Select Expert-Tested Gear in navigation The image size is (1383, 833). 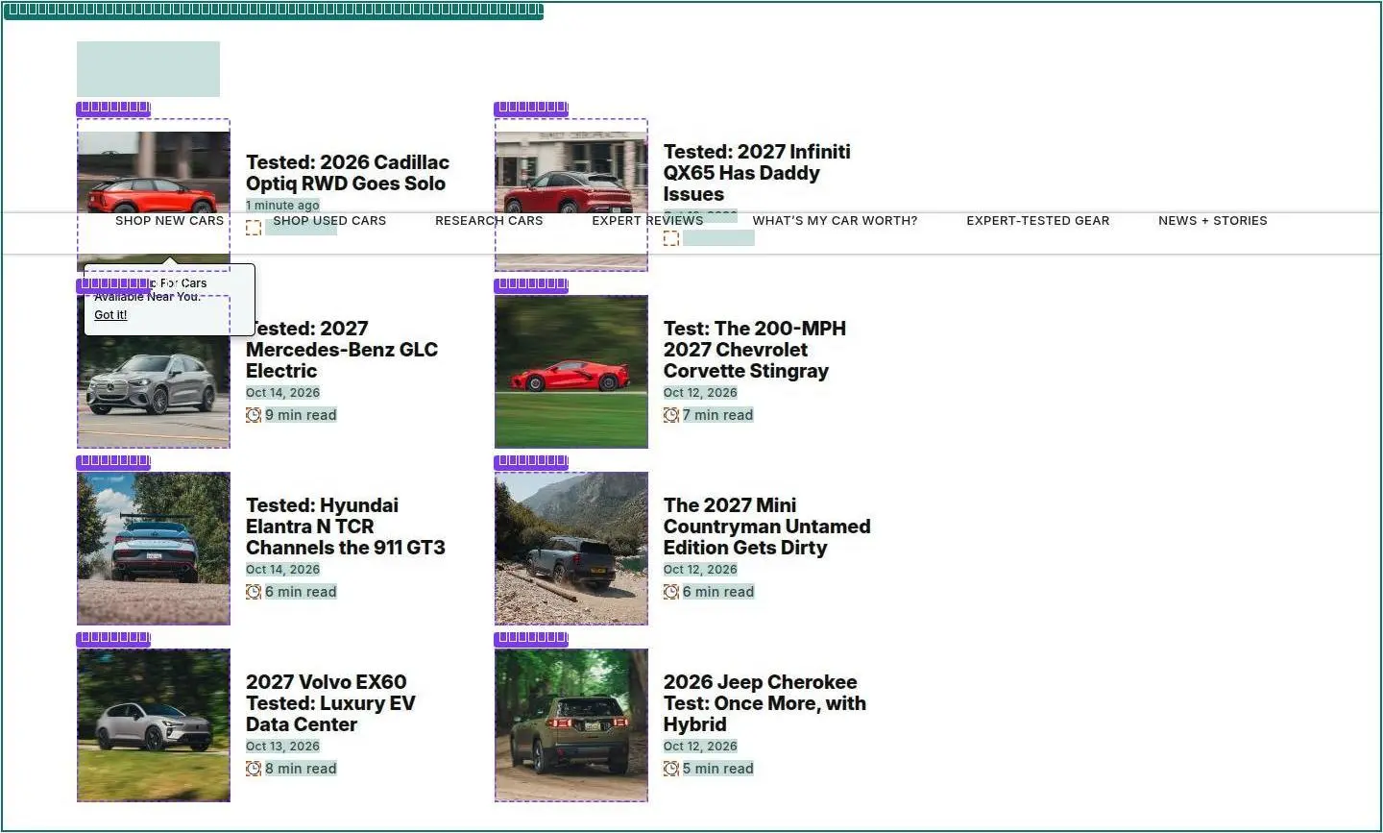coord(1038,221)
